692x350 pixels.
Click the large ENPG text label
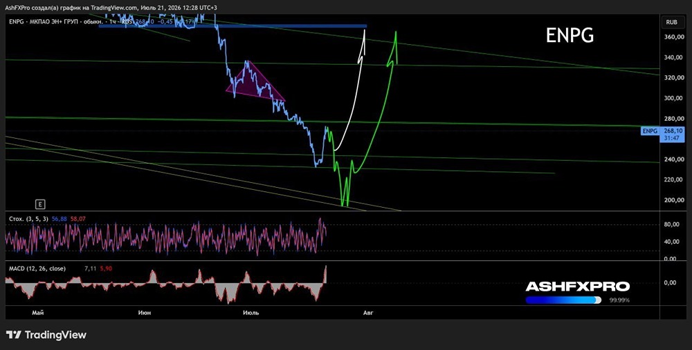tap(570, 35)
